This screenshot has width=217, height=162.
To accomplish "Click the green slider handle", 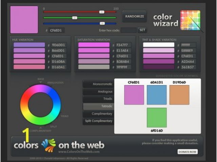I will click(75, 18).
